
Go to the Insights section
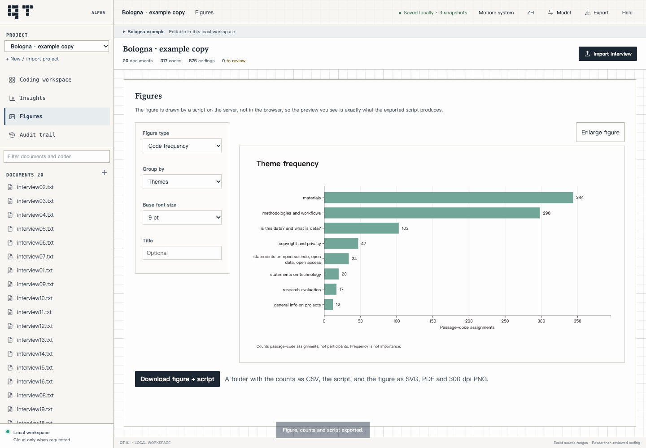pyautogui.click(x=57, y=98)
